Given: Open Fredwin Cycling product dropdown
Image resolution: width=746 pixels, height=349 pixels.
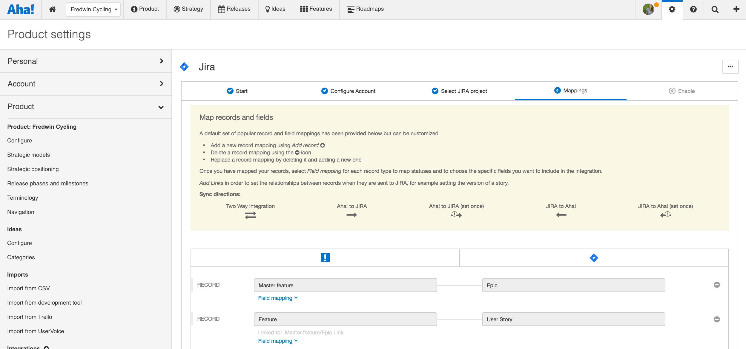Looking at the screenshot, I should point(93,9).
